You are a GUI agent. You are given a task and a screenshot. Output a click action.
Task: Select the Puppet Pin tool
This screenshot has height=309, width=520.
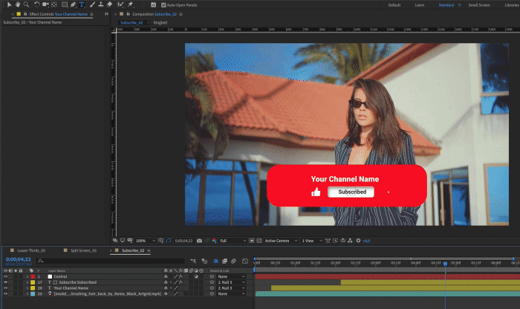130,4
